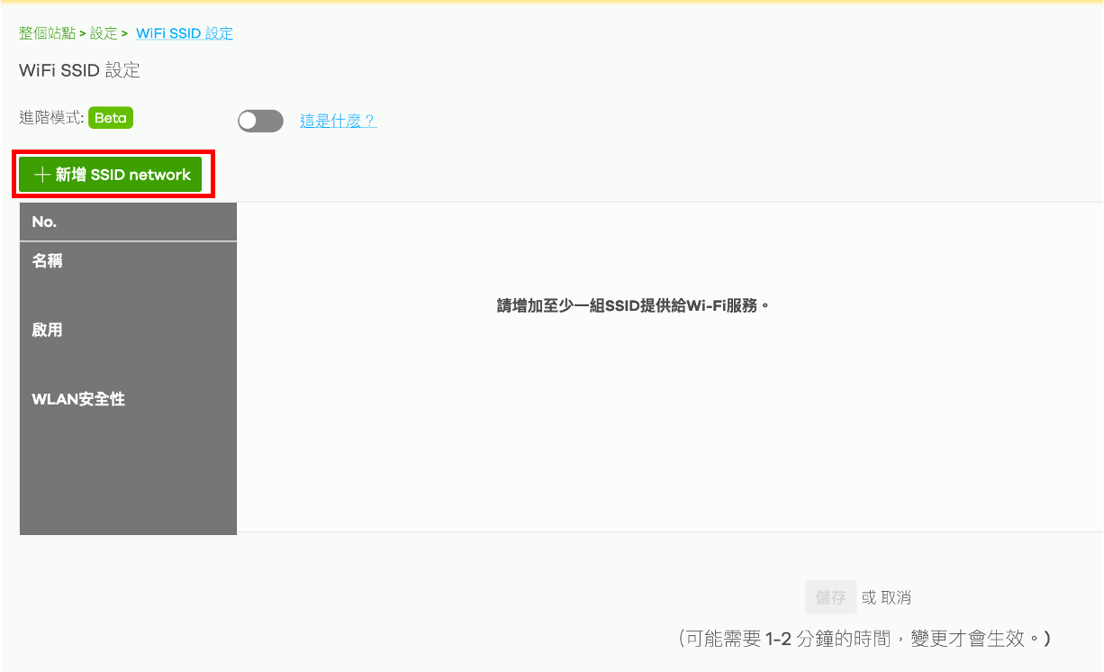
Task: Go to 整個站點 breadcrumb
Action: [x=47, y=33]
